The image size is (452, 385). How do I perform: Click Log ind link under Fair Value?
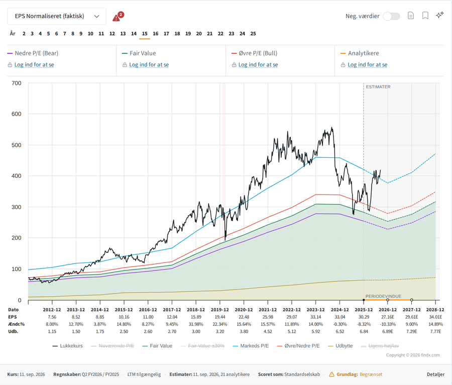(149, 65)
